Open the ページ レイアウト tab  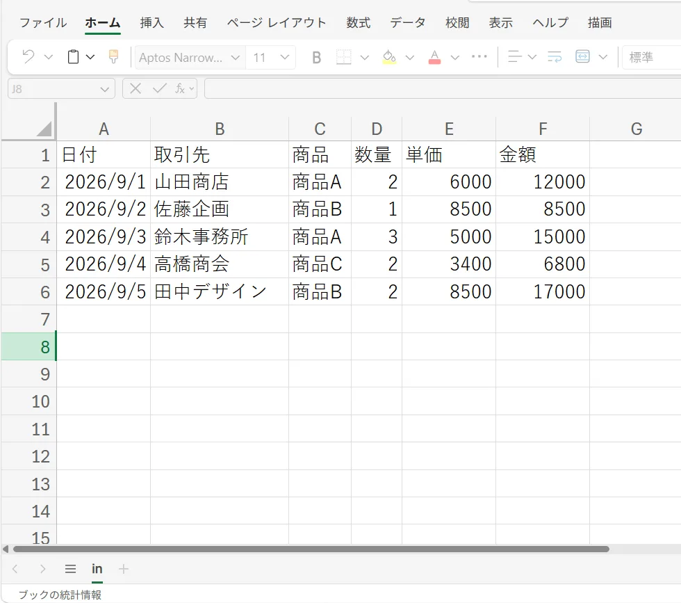[277, 23]
